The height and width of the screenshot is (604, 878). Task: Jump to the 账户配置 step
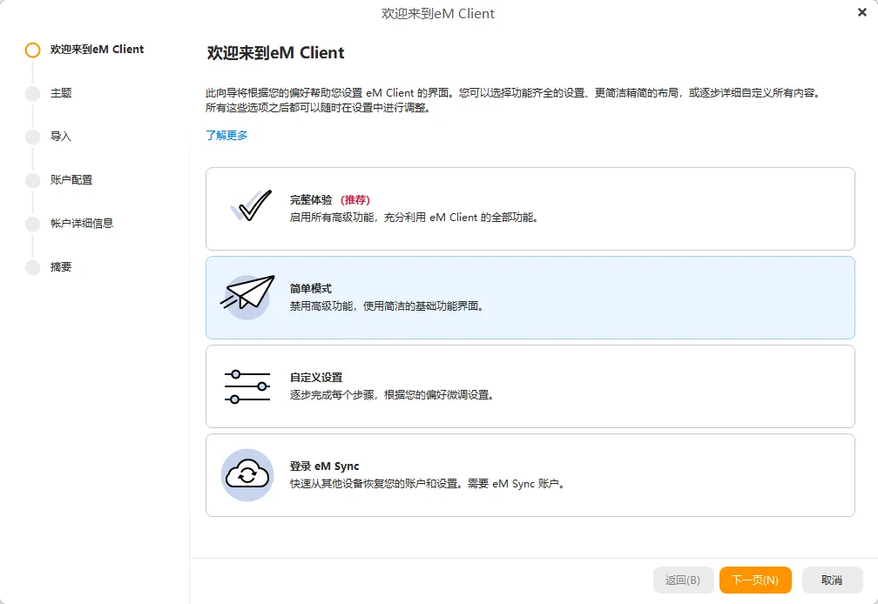(71, 180)
